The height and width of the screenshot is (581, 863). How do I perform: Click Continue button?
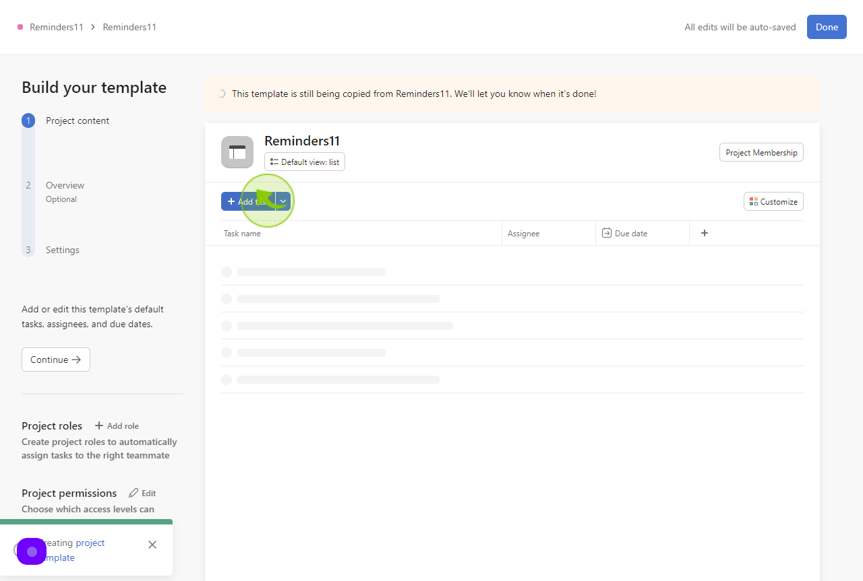(x=56, y=360)
